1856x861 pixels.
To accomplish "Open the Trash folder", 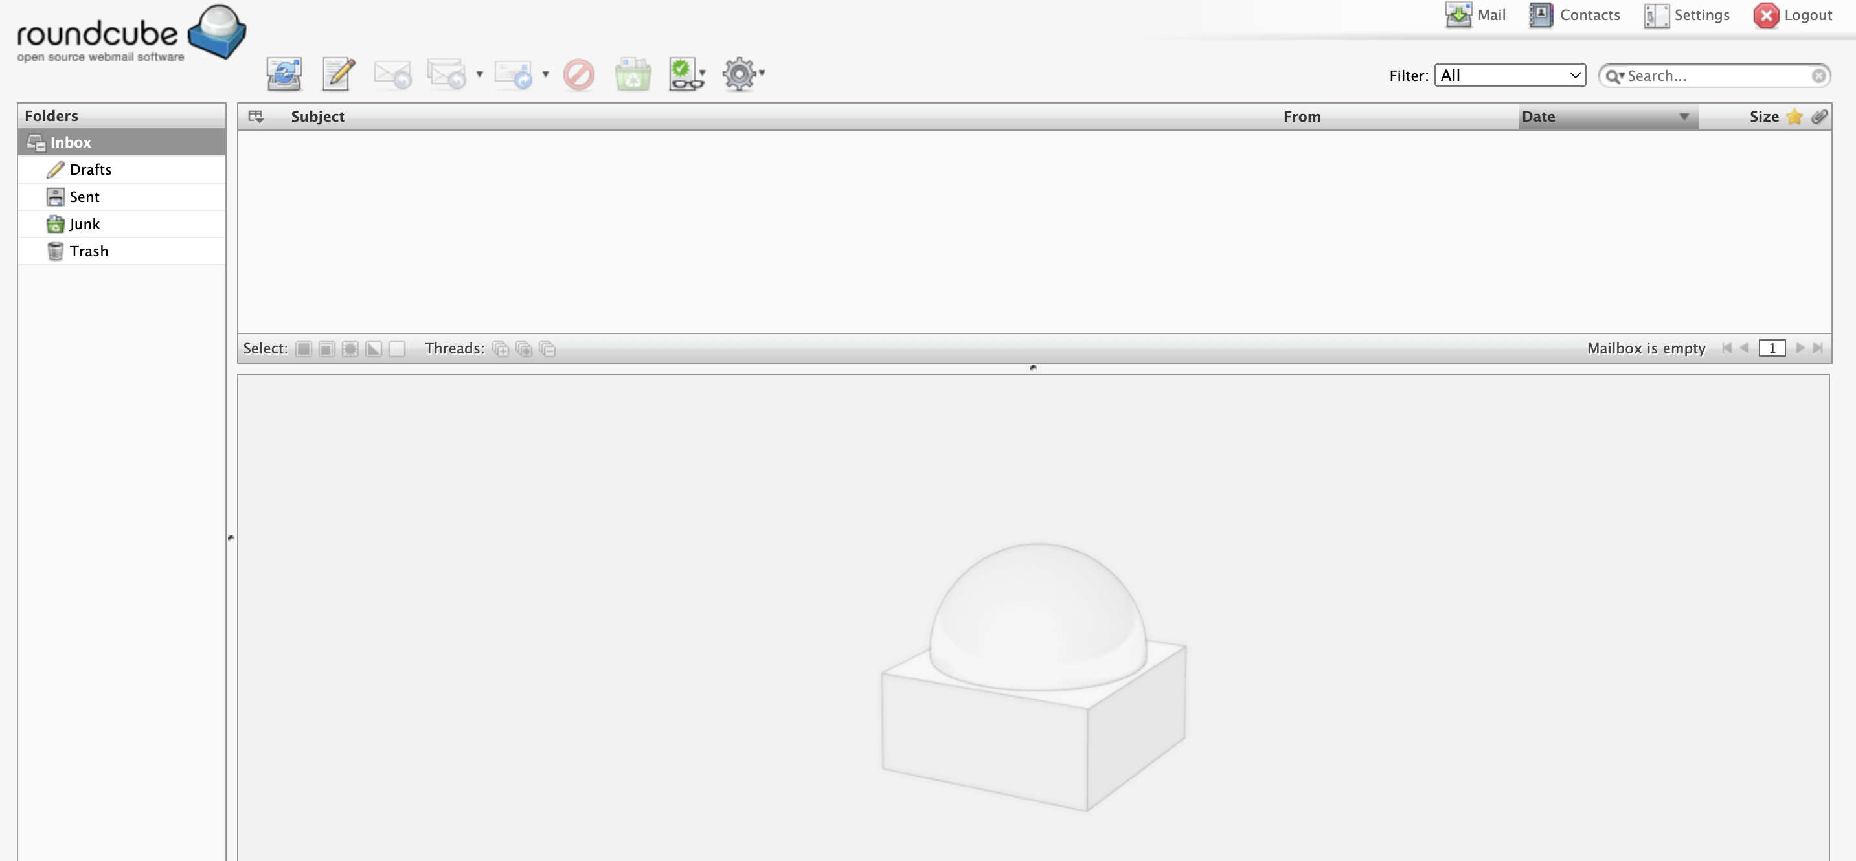I will coord(89,251).
